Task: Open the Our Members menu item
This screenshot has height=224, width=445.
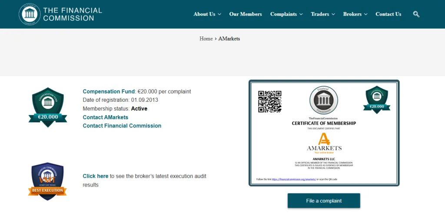Action: (246, 14)
